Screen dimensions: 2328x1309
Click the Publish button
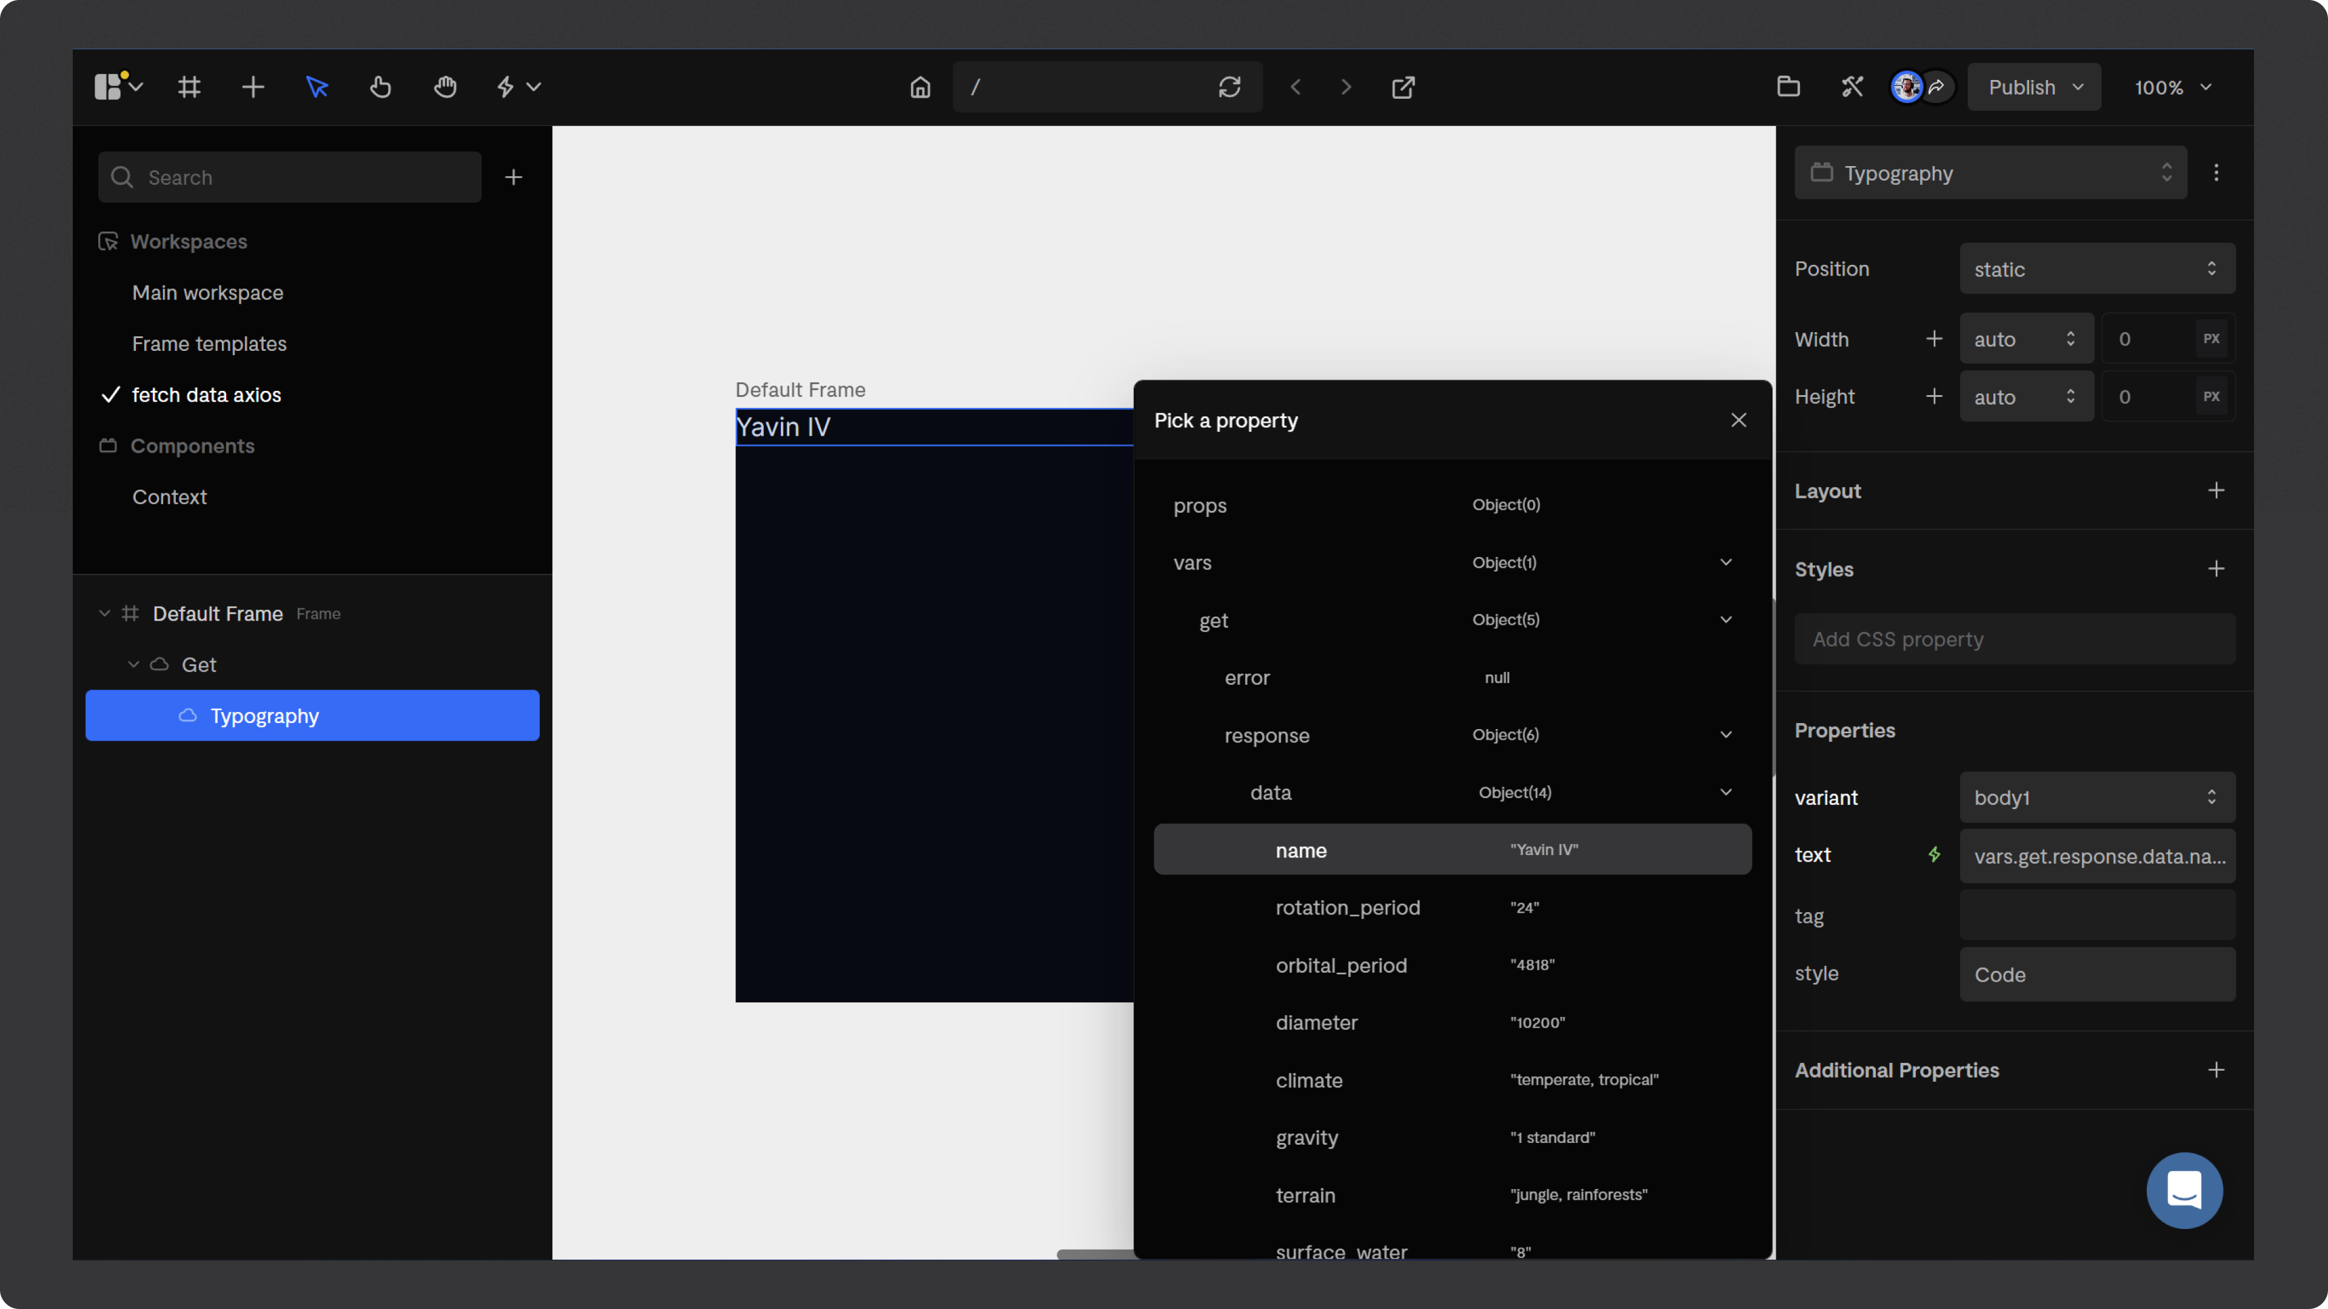point(2022,88)
